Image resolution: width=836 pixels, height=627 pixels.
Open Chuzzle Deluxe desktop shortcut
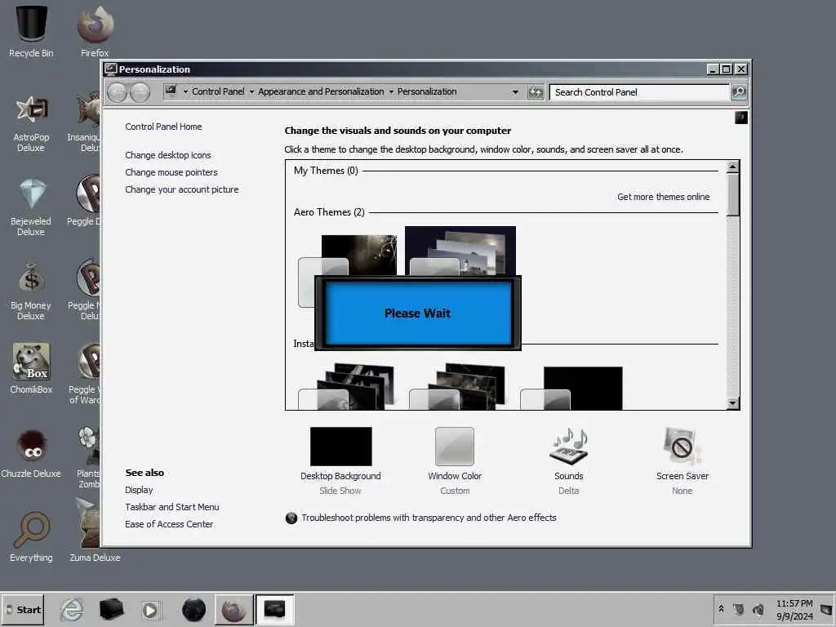[x=31, y=453]
